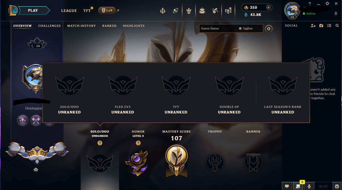Click the bug report icon
This screenshot has width=342, height=190.
click(x=337, y=186)
